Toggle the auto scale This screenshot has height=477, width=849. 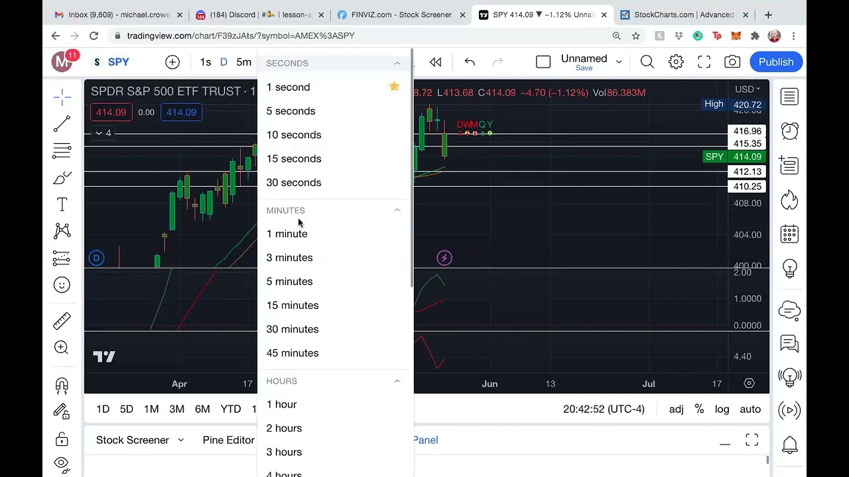pyautogui.click(x=750, y=409)
